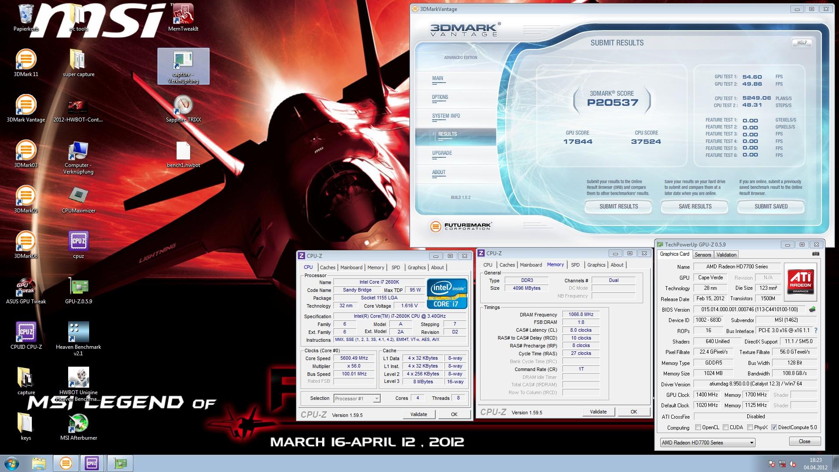839x472 pixels.
Task: Open the bench1.hwbot file
Action: coord(183,154)
